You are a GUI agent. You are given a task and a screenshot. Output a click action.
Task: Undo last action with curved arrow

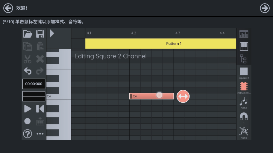[28, 71]
